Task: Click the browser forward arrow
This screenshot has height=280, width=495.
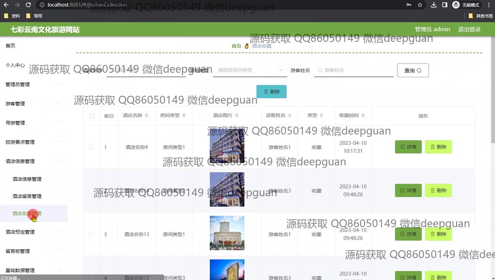Action: [18, 5]
